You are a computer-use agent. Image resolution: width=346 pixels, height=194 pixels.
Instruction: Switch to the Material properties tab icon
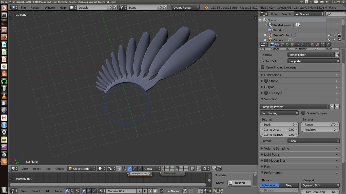(313, 44)
